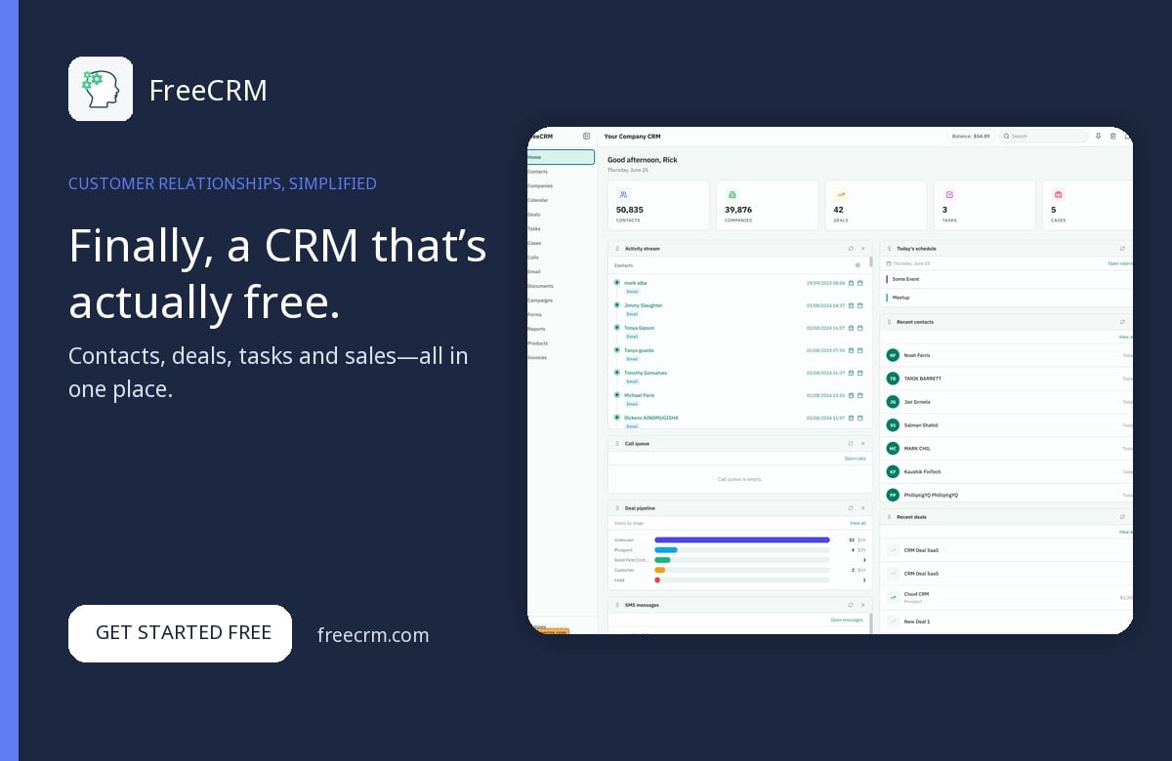Click the green building icon on the Companies card
1172x761 pixels.
click(732, 194)
